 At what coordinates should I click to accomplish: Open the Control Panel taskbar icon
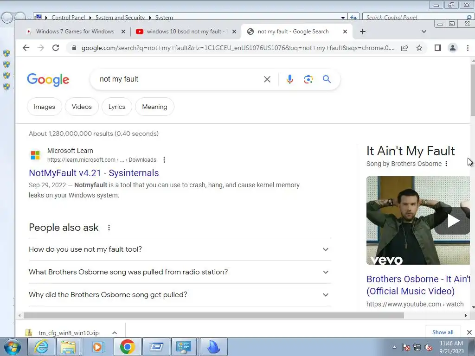point(184,347)
